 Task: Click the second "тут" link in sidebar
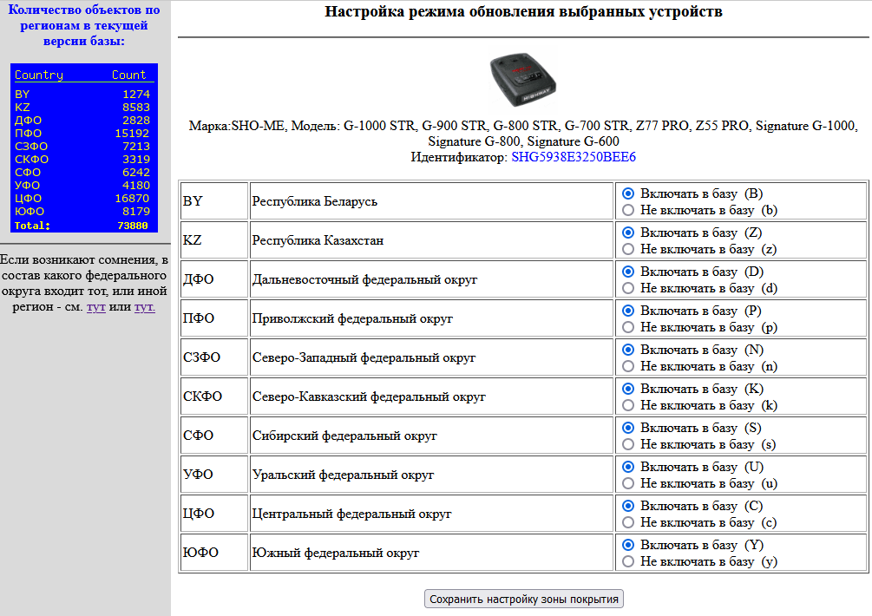tap(144, 307)
